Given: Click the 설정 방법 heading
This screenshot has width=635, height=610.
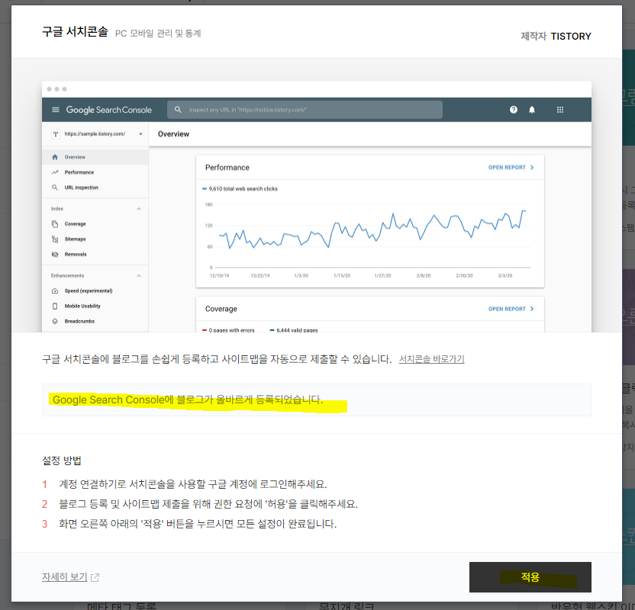Looking at the screenshot, I should (62, 461).
